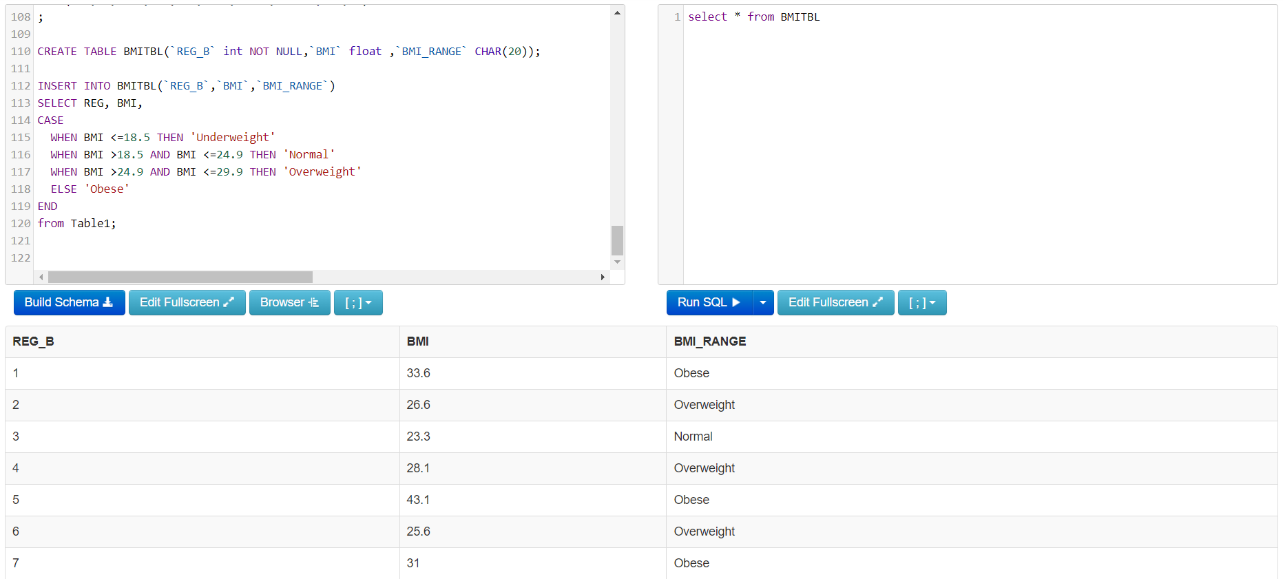Place cursor on CREATE TABLE BMITBL line
1283x579 pixels.
click(x=289, y=51)
